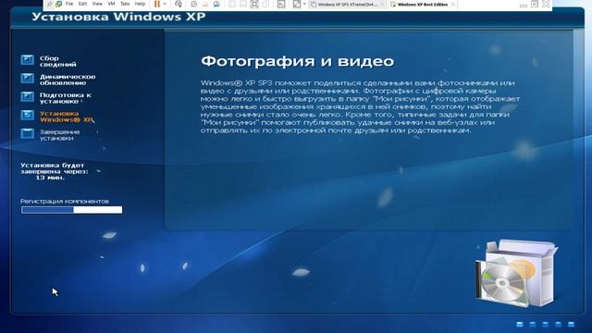Click the Регистрация компонентов progress bar
The image size is (592, 333).
pyautogui.click(x=72, y=210)
